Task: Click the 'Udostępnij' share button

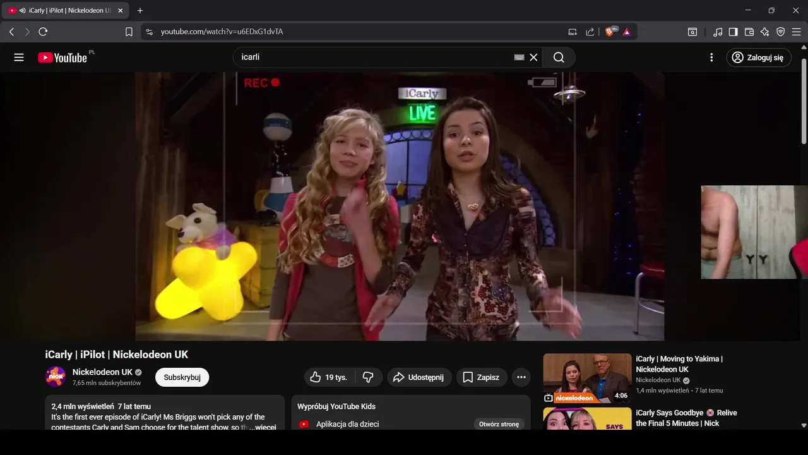Action: [419, 377]
